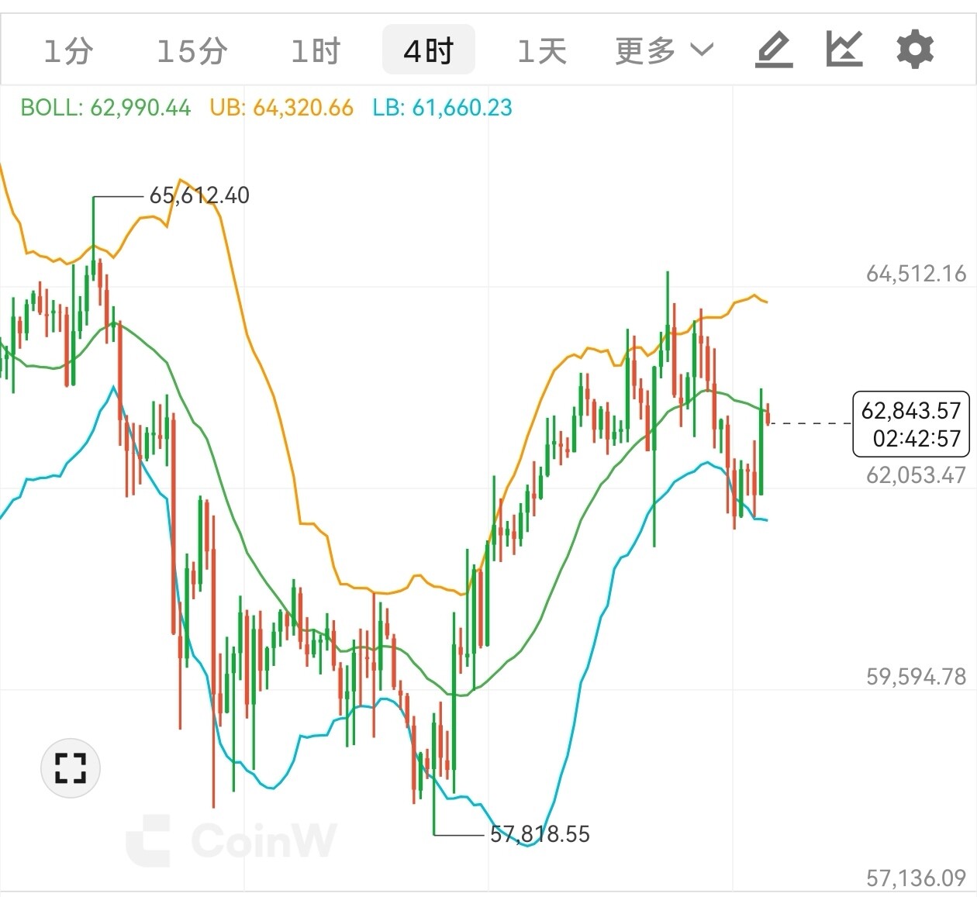Switch to 1分 timeframe
977x897 pixels.
pyautogui.click(x=68, y=52)
